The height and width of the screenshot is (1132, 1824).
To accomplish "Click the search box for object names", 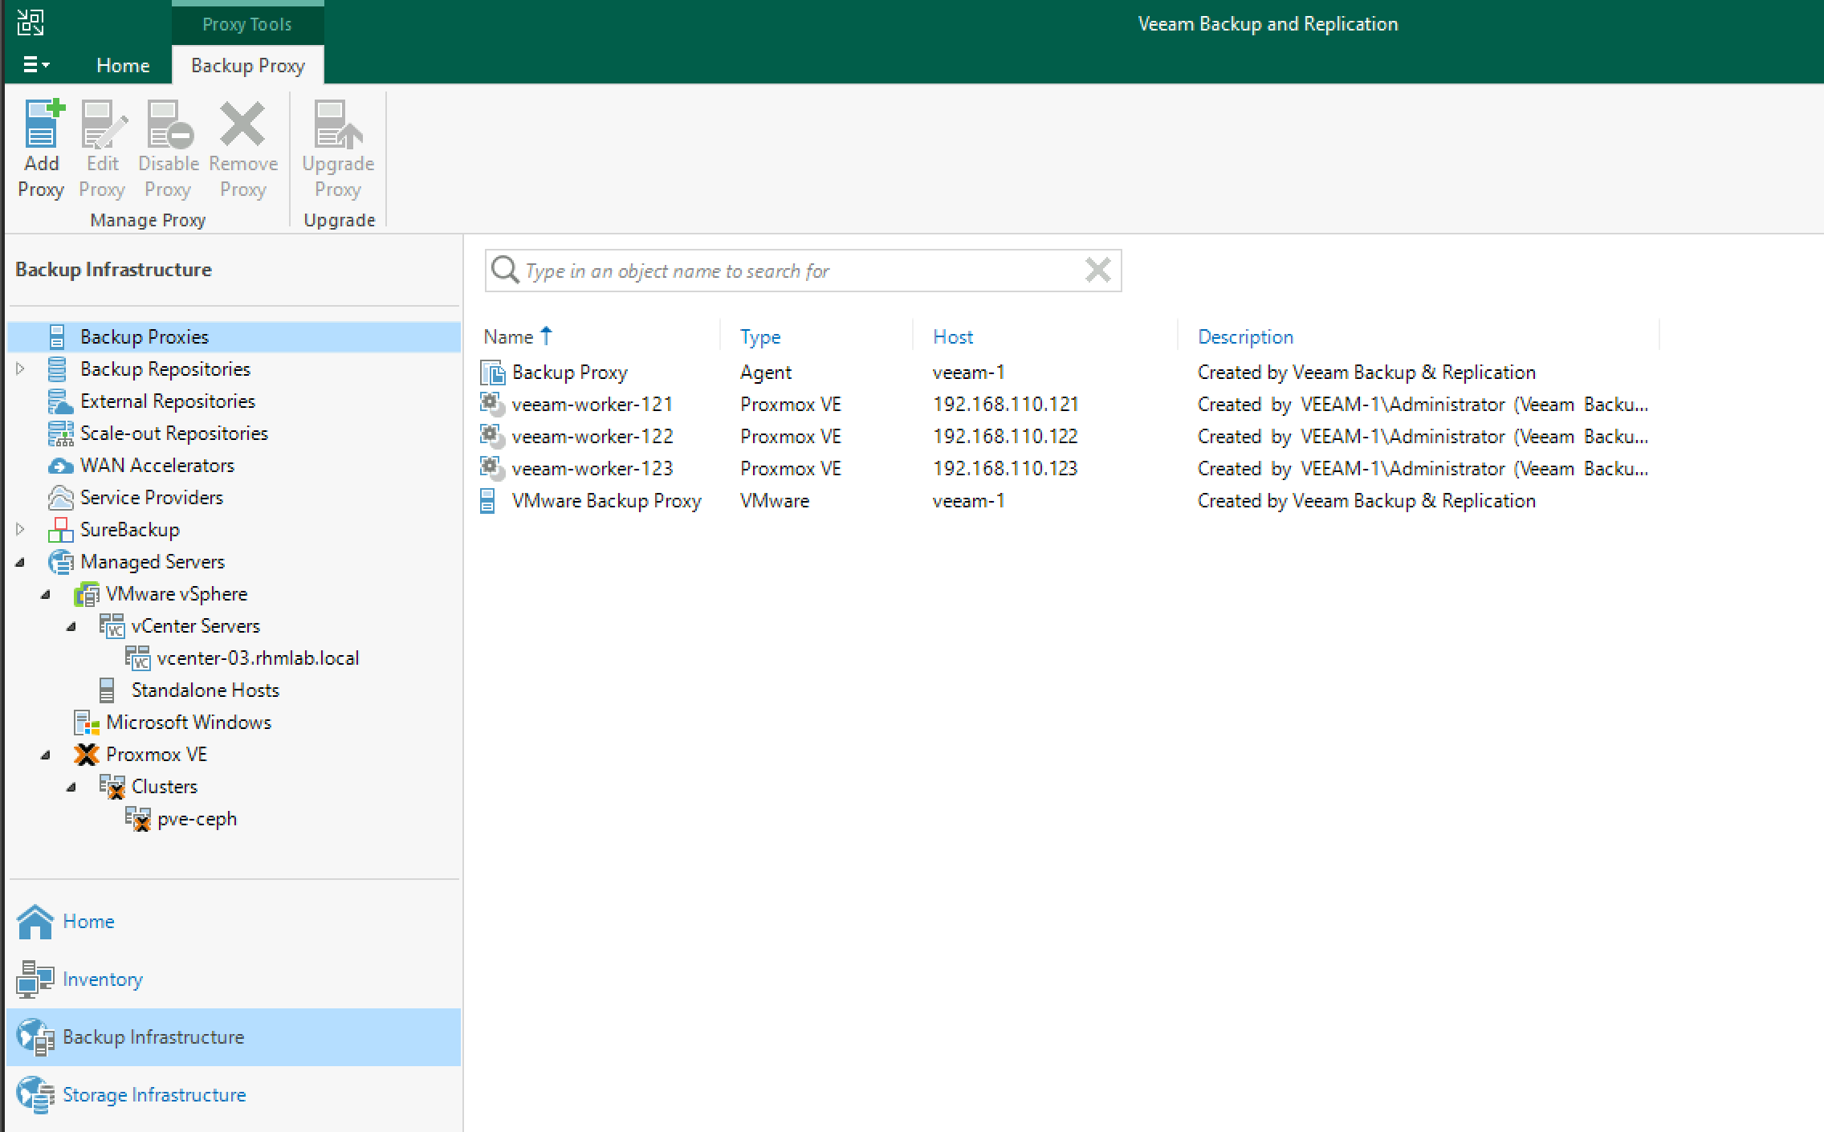I will pyautogui.click(x=803, y=271).
